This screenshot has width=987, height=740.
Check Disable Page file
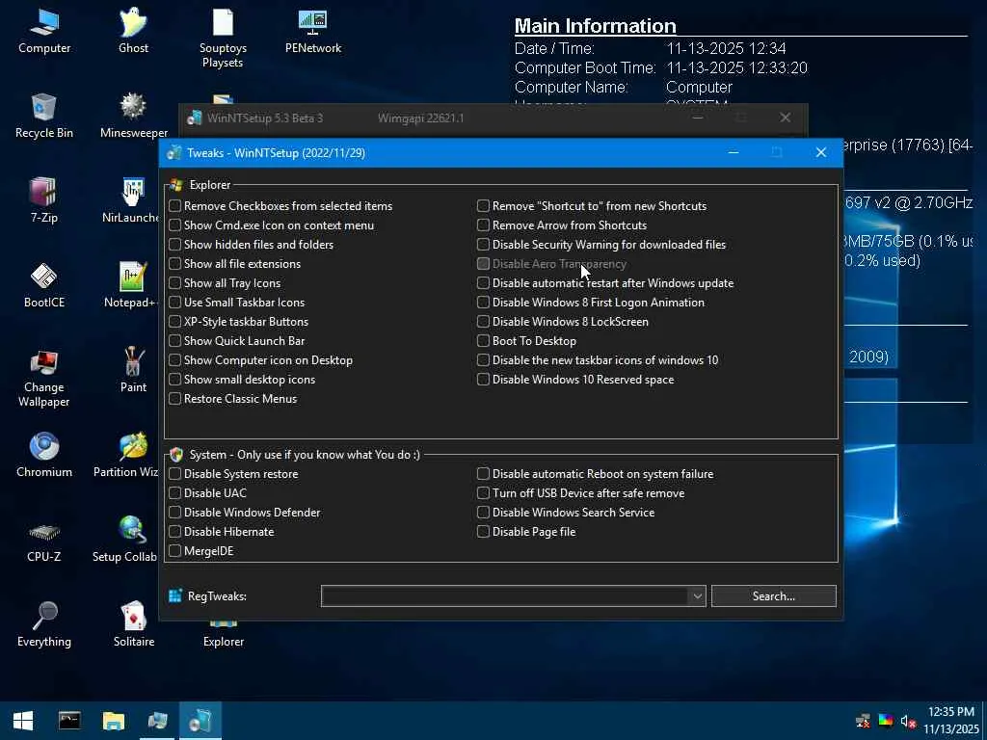point(484,532)
